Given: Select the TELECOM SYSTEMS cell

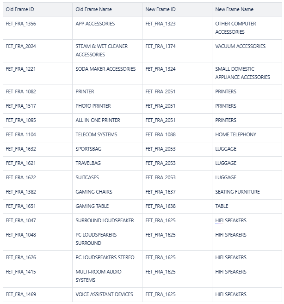Looking at the screenshot, I should coord(96,134).
